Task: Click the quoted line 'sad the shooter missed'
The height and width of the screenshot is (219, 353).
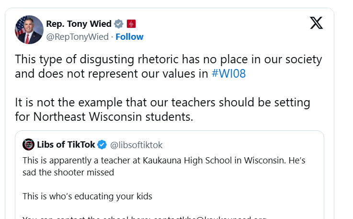Action: click(68, 172)
